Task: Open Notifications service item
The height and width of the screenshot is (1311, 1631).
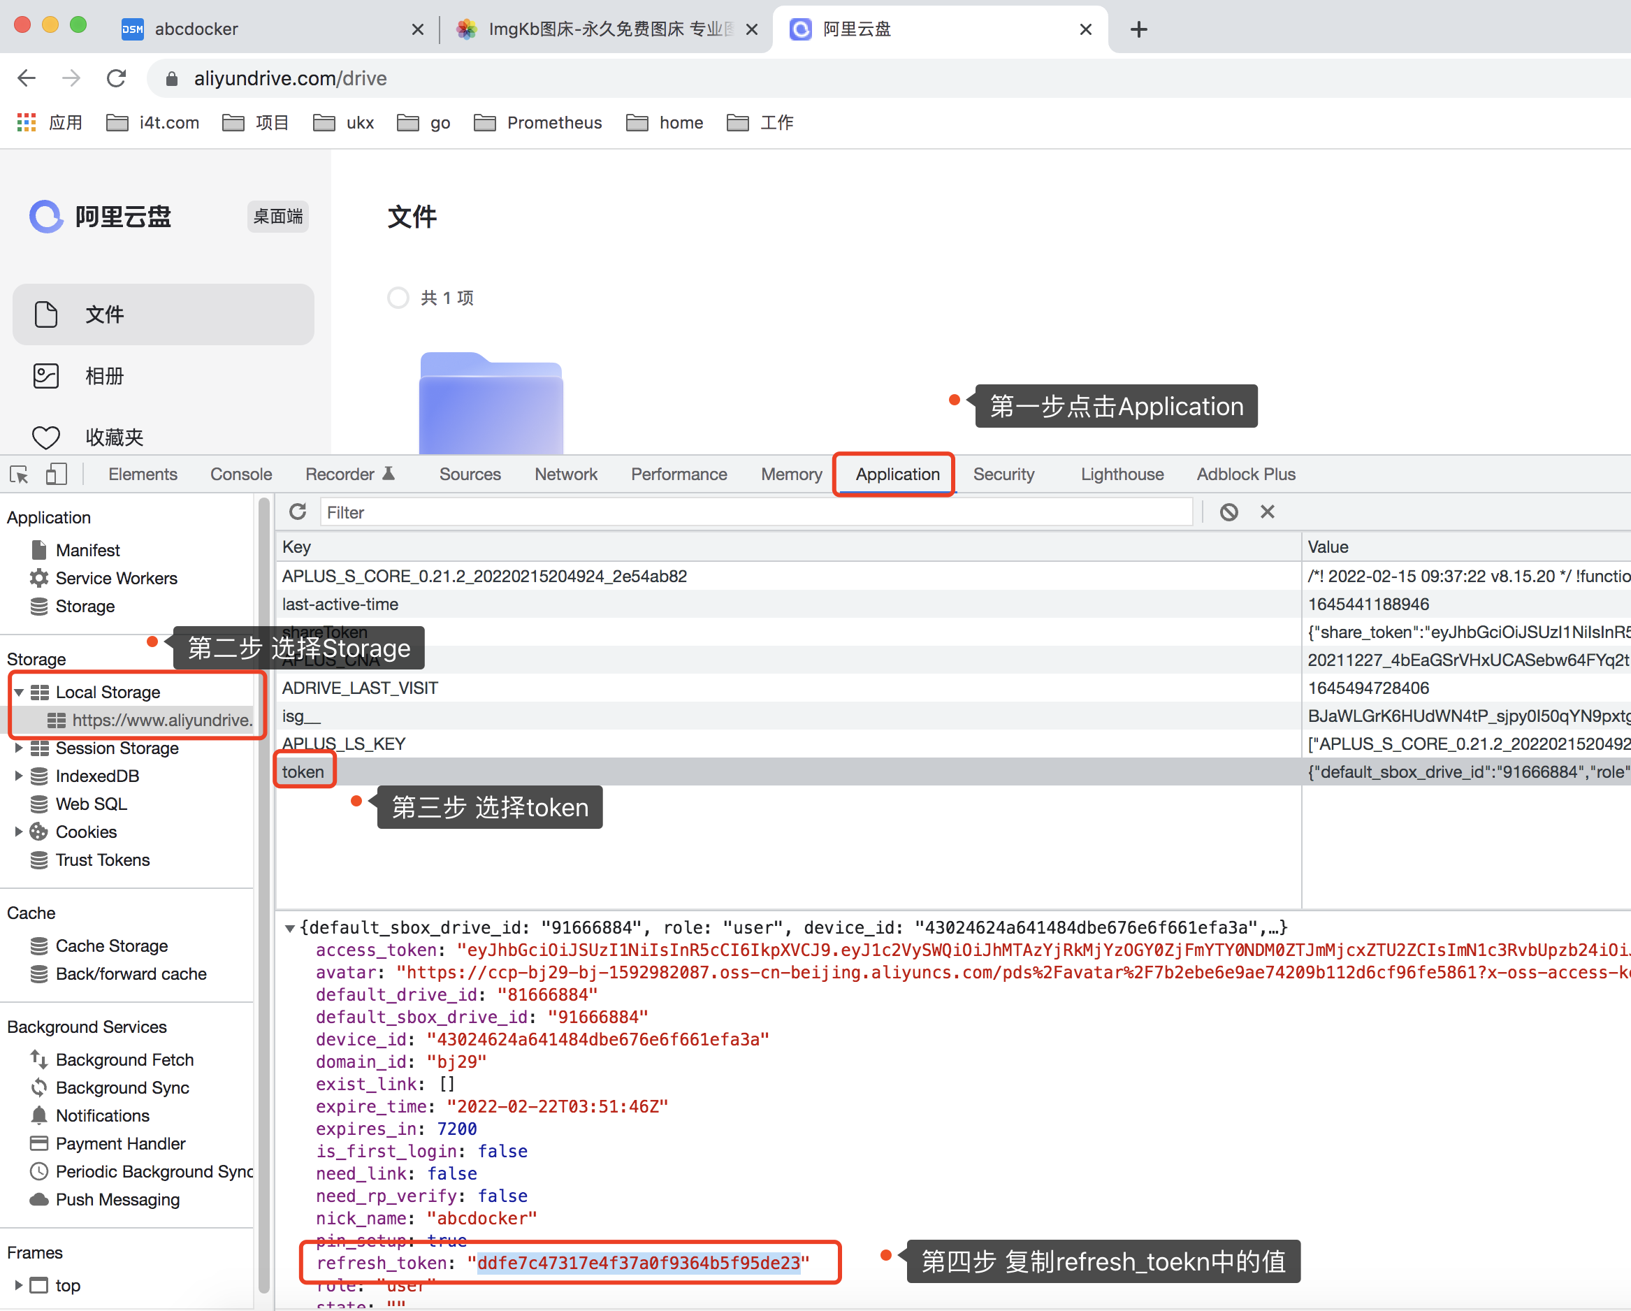Action: tap(102, 1116)
